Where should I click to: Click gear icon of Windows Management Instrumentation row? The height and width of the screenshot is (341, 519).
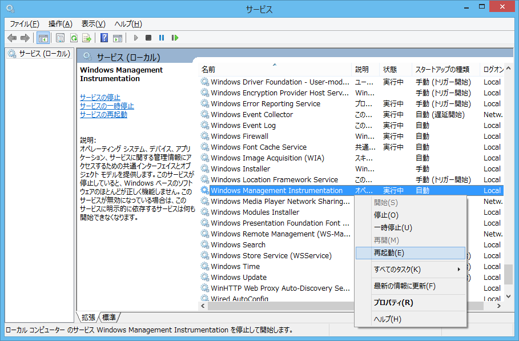[x=205, y=190]
